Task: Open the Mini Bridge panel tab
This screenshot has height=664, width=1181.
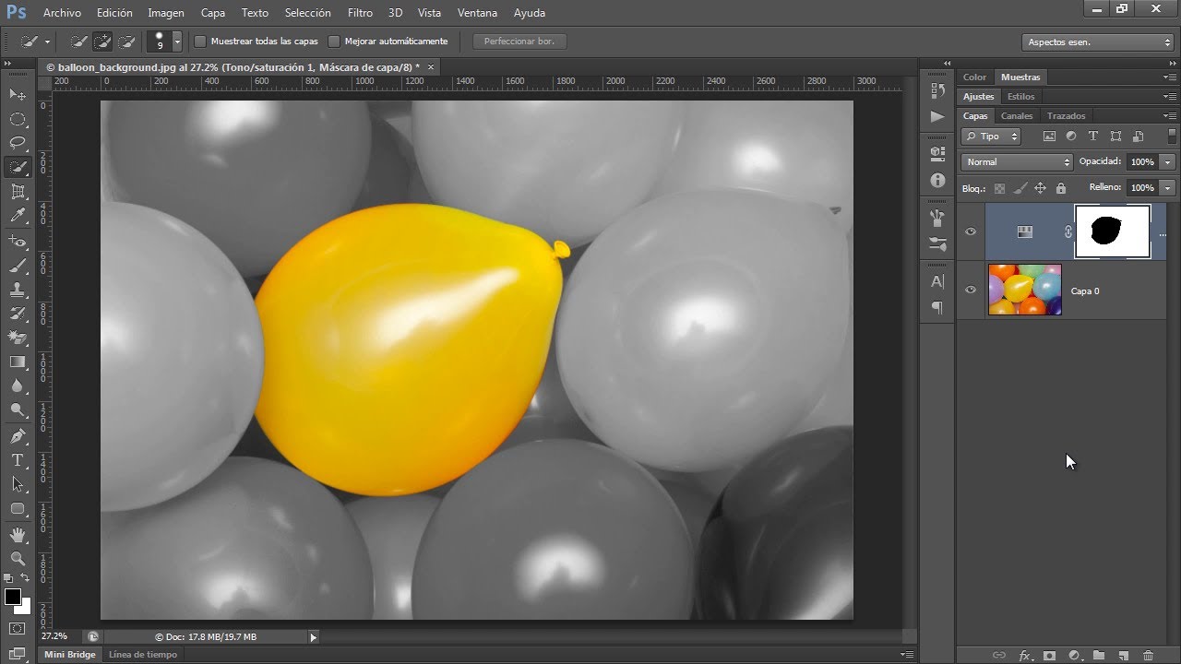Action: [x=70, y=654]
